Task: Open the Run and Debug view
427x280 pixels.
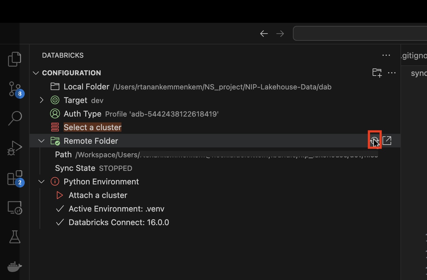Action: 15,148
